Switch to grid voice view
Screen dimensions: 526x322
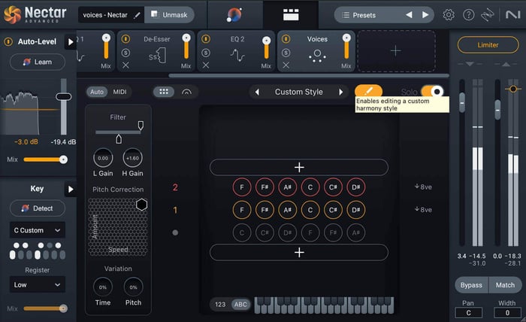click(x=164, y=92)
